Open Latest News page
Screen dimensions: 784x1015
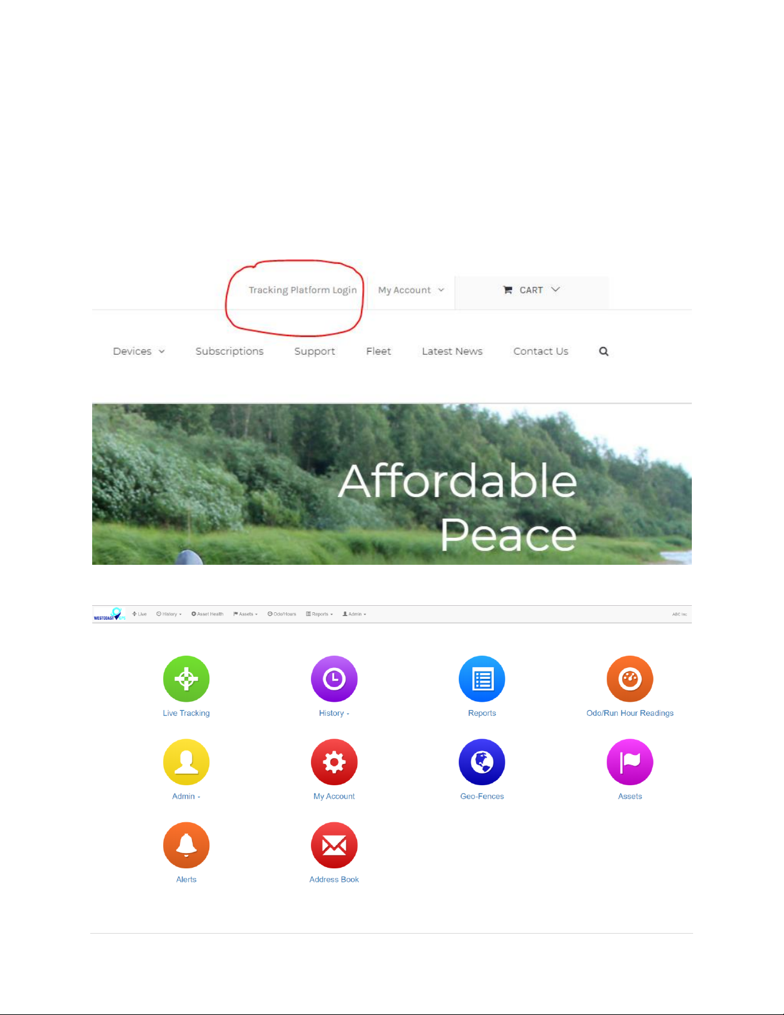(452, 351)
